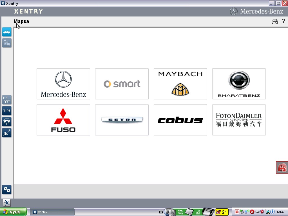Open the stethoscope diagnosis sidebar icon
The height and width of the screenshot is (216, 288).
pos(7,100)
